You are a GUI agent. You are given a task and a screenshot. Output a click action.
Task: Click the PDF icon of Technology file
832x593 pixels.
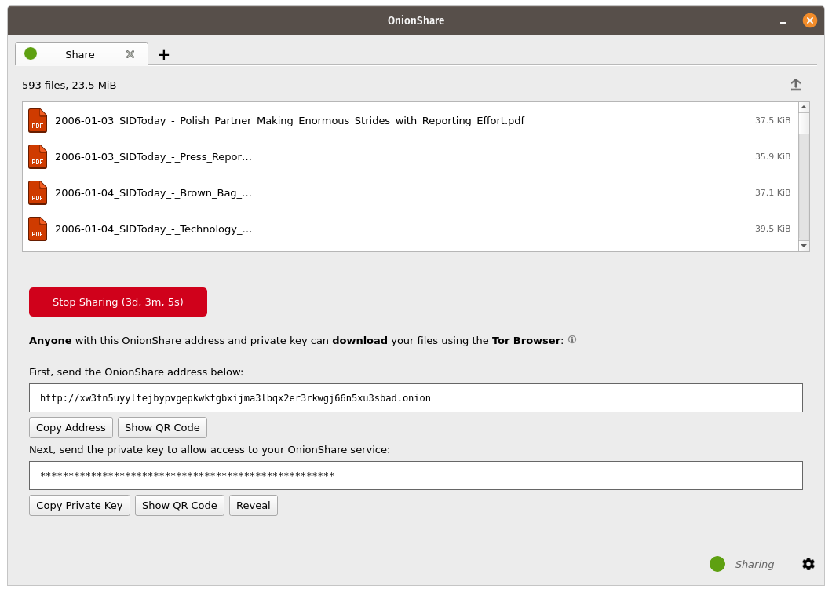(x=38, y=229)
